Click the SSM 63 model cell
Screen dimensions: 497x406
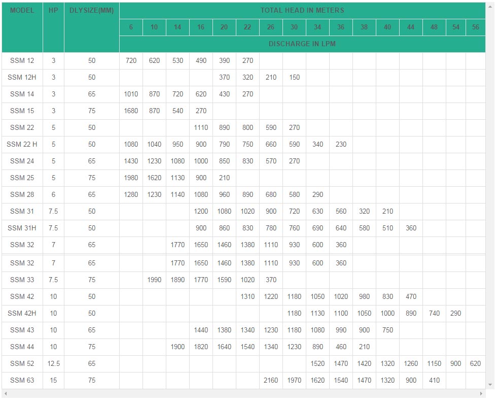click(x=22, y=380)
